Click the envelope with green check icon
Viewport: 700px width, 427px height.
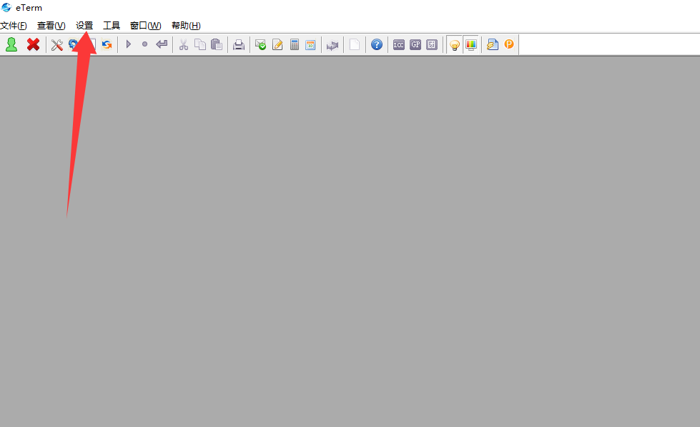coord(261,45)
